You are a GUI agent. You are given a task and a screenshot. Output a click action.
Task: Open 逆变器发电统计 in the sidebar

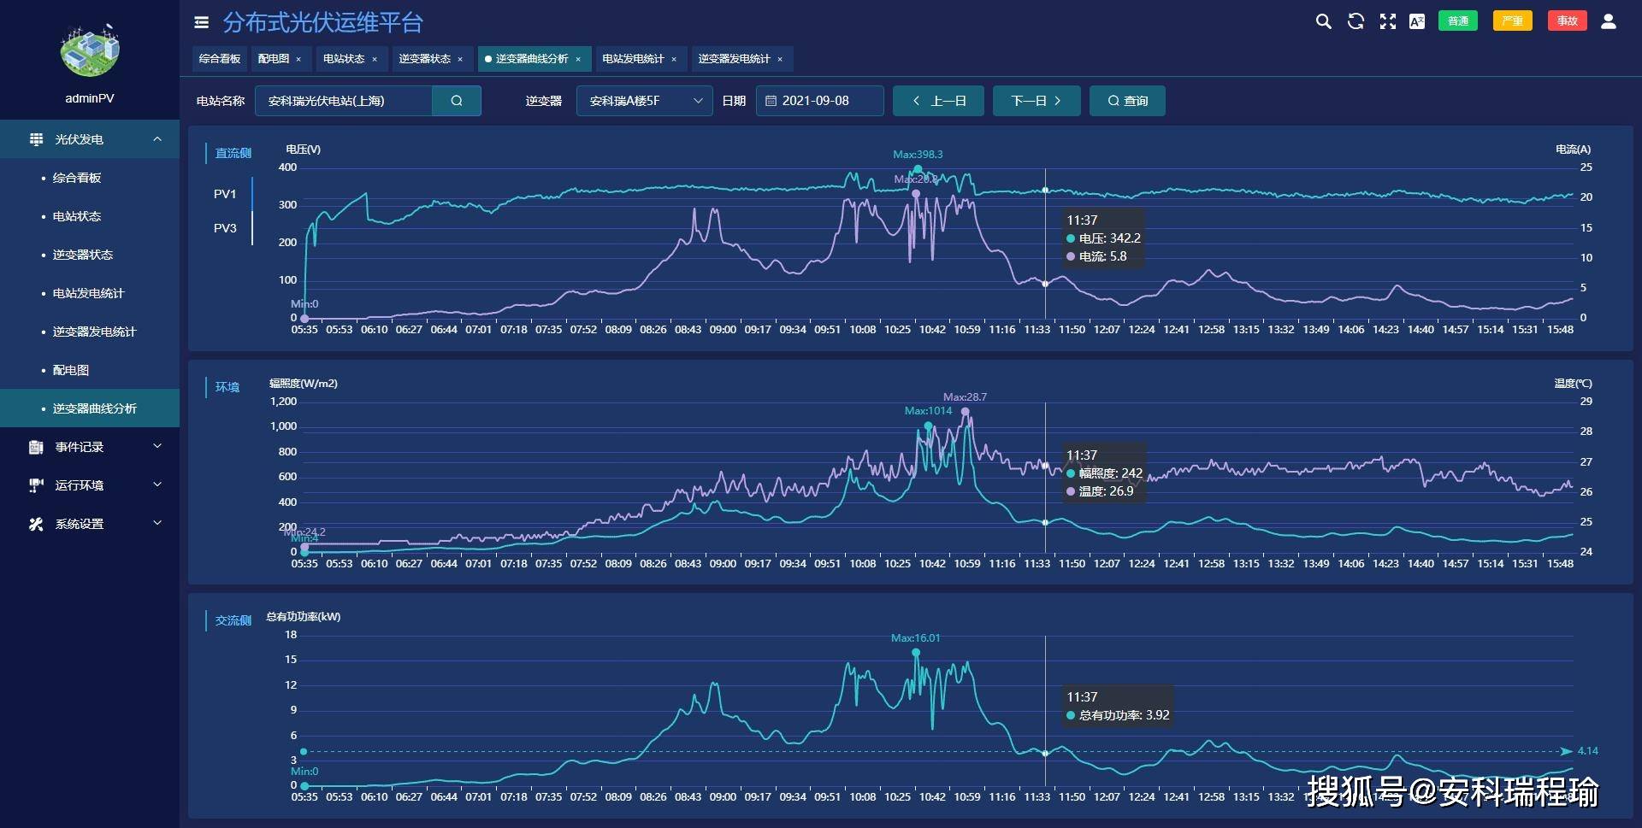coord(90,332)
